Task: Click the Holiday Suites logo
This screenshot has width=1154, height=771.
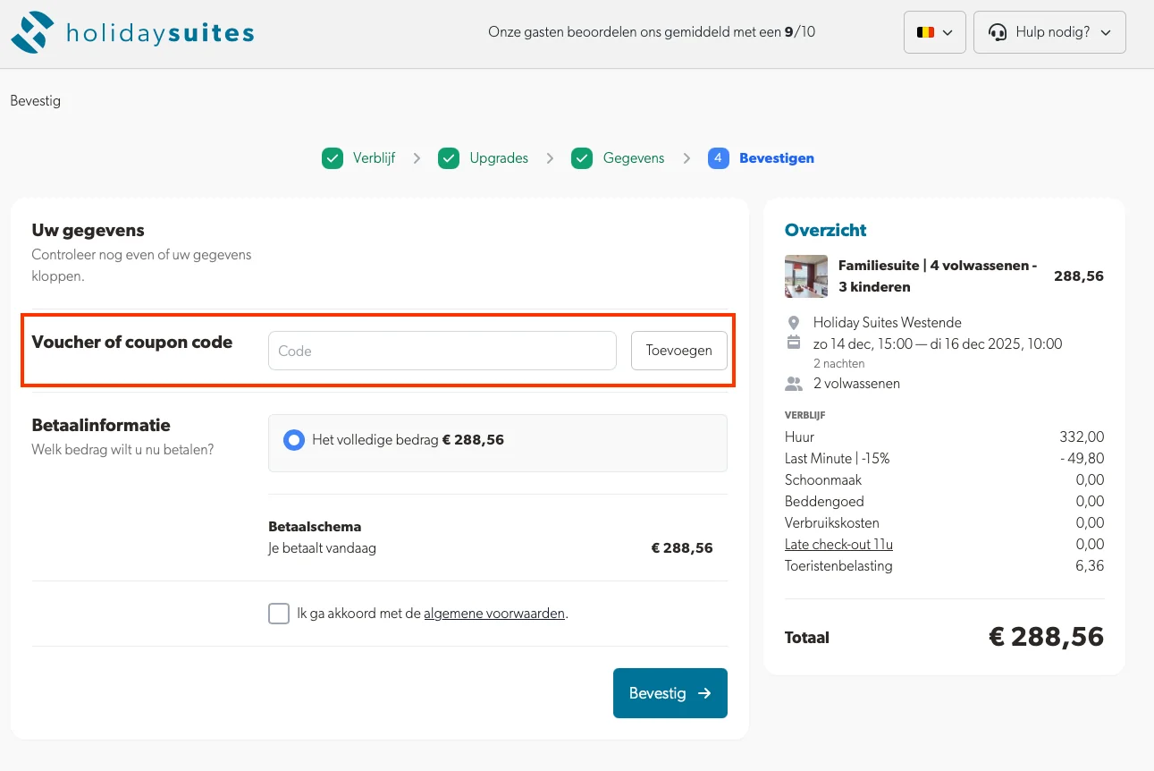Action: [x=131, y=31]
